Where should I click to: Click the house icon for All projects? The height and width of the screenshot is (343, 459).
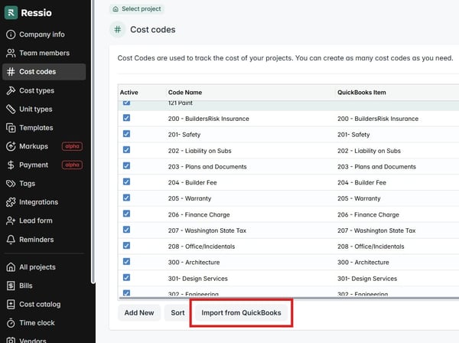(11, 267)
